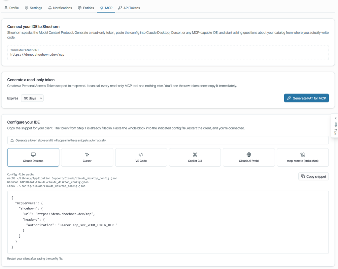
Task: Click the Connect your IDE to Shoehorn heading
Action: coord(33,27)
